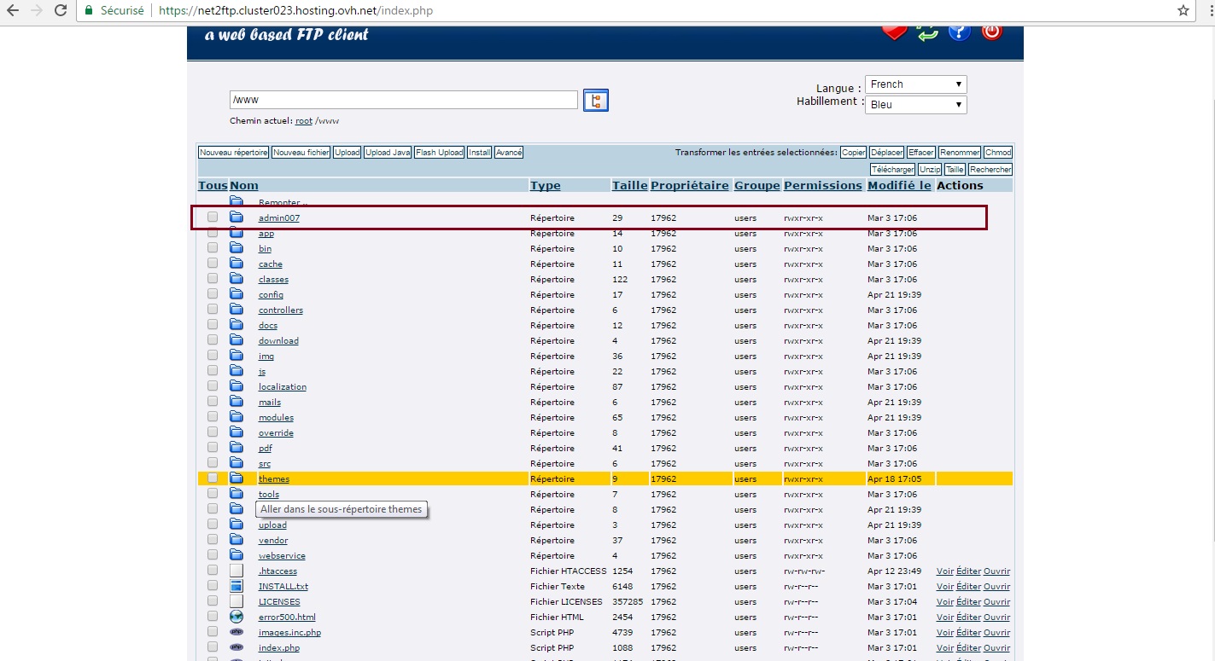Click the Chmod button
Screen dimensions: 1215x661
998,153
